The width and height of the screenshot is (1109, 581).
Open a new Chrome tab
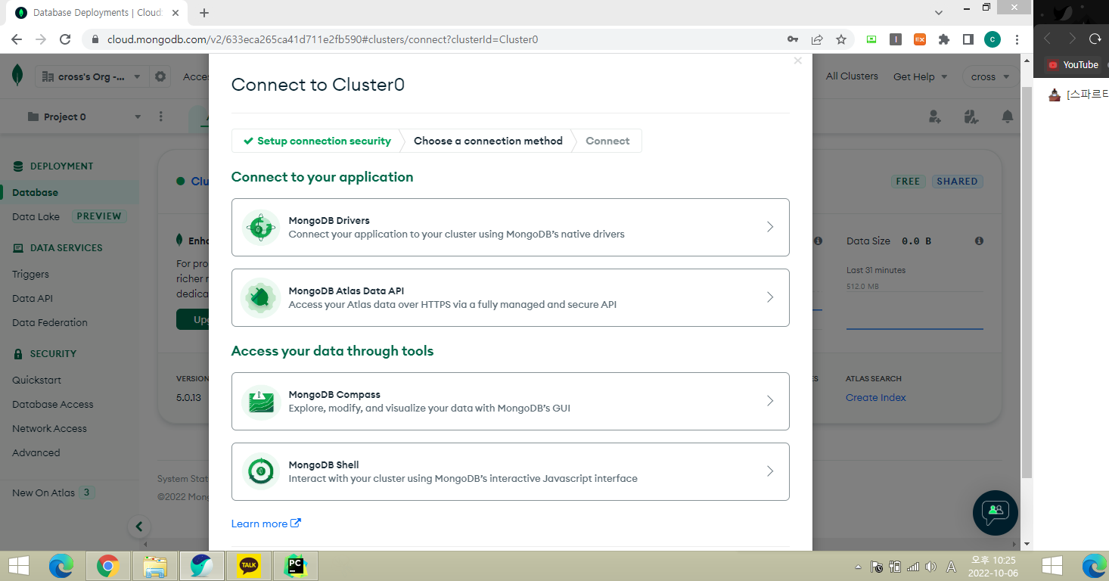(204, 13)
